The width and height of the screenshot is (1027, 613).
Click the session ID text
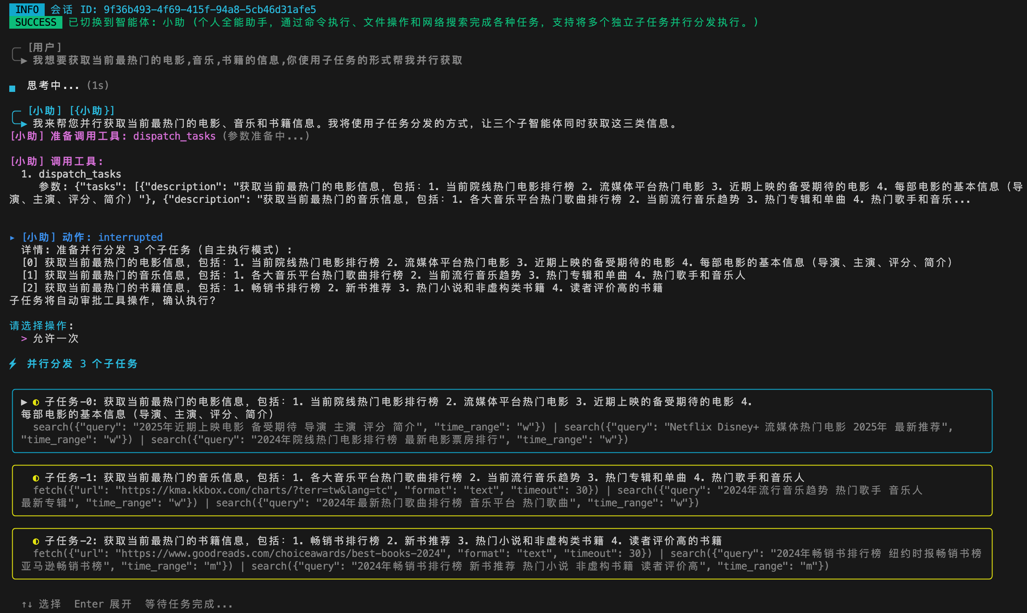(x=210, y=9)
